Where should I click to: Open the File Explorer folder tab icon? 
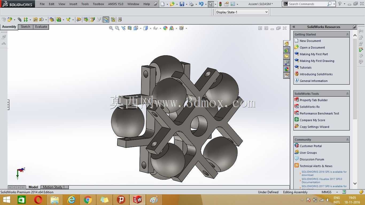point(286,56)
